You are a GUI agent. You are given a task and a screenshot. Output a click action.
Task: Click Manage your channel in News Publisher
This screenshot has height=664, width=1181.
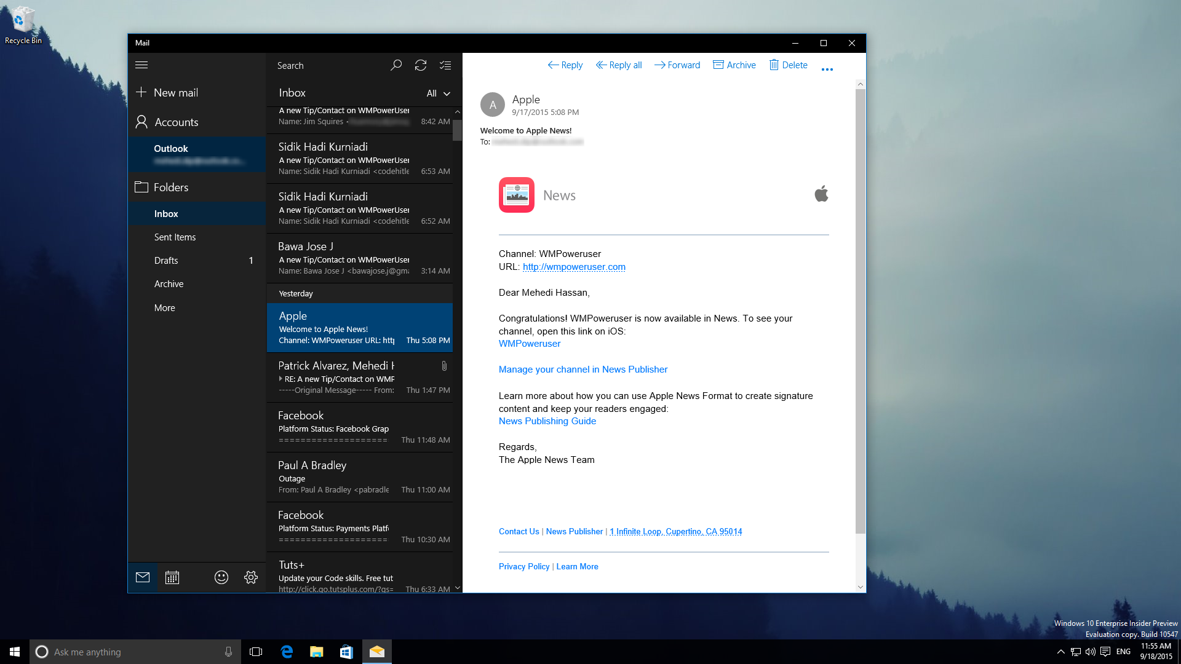(583, 370)
